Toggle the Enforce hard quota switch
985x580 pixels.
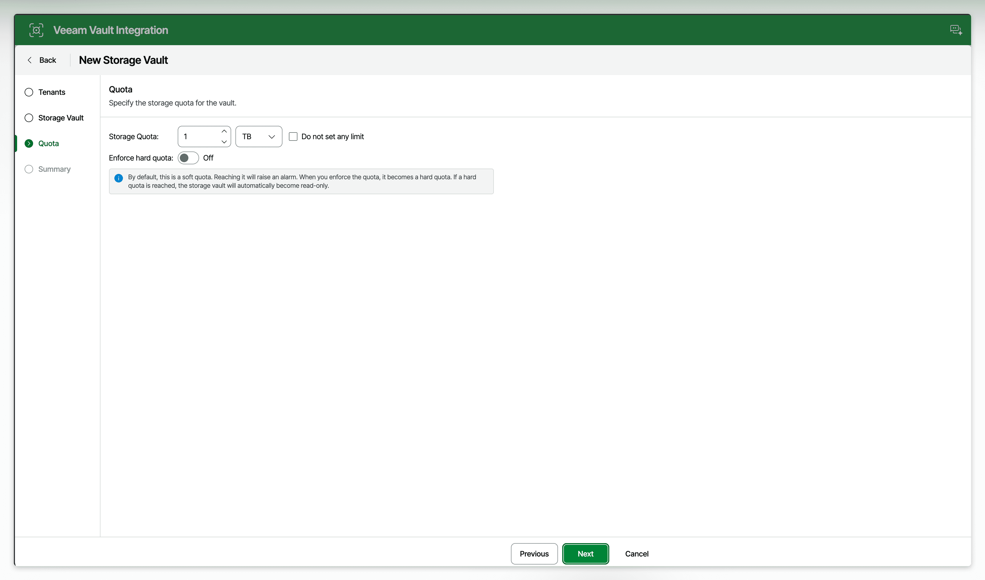[188, 158]
